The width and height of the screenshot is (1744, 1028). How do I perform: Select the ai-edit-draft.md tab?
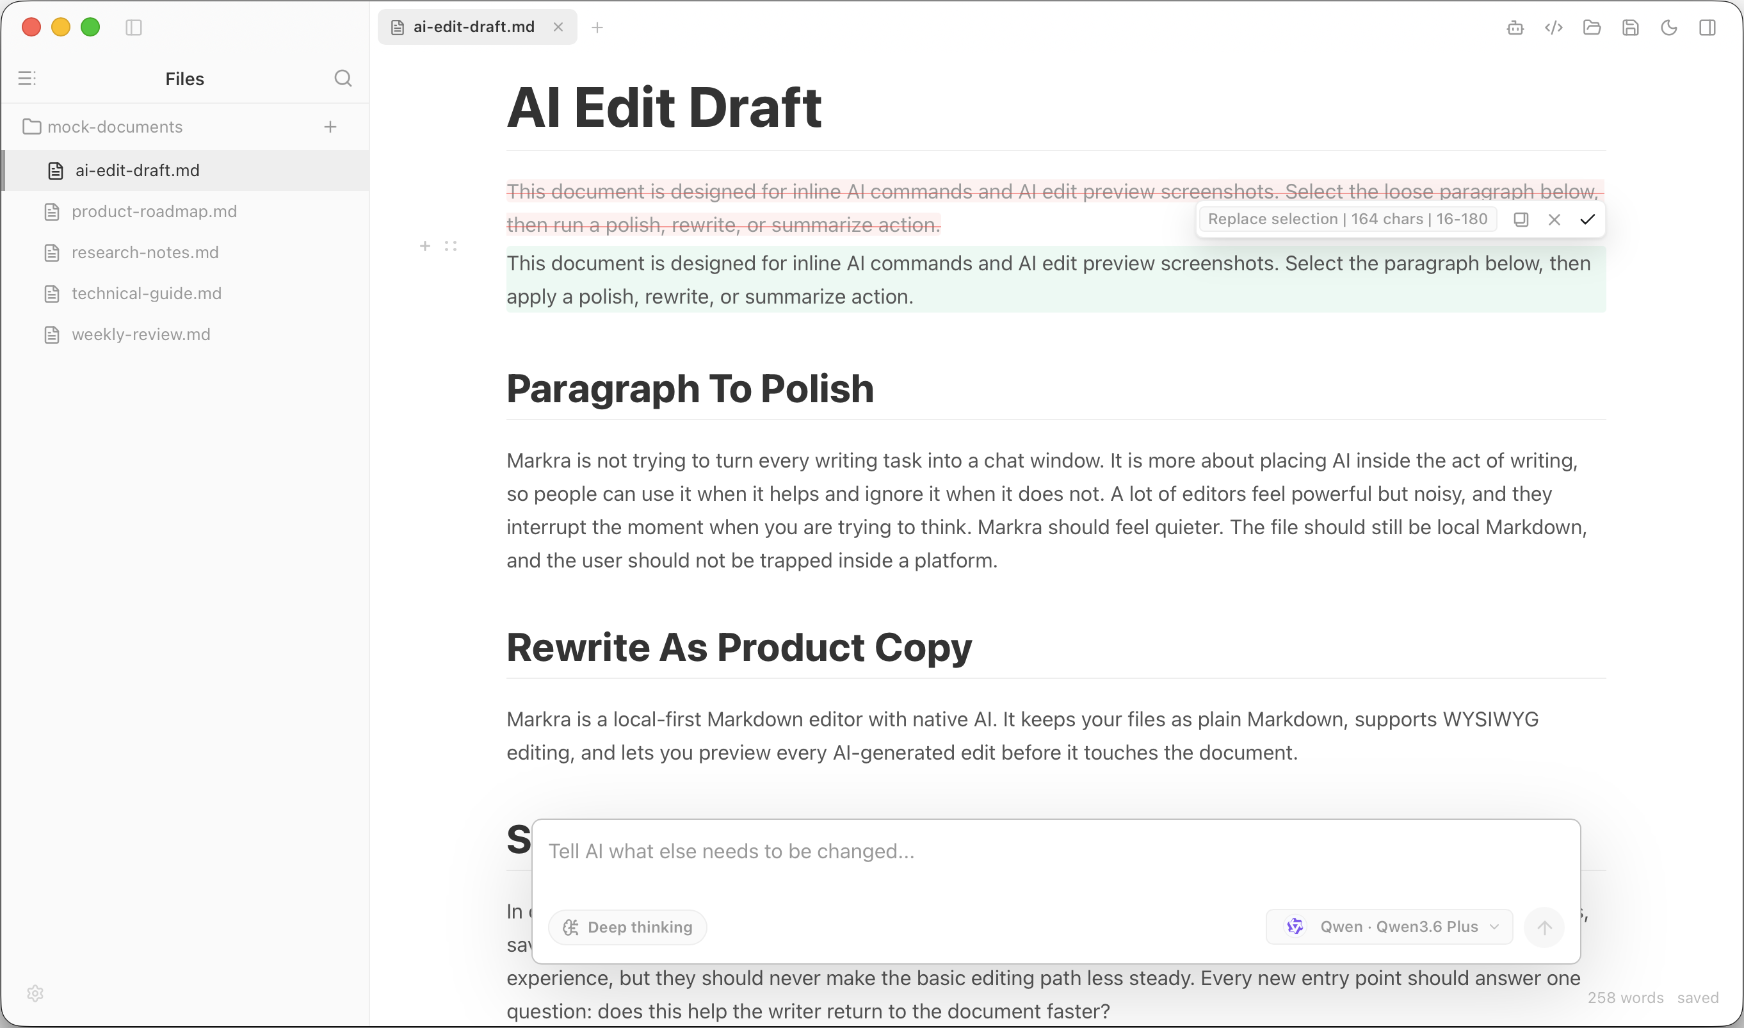[477, 27]
